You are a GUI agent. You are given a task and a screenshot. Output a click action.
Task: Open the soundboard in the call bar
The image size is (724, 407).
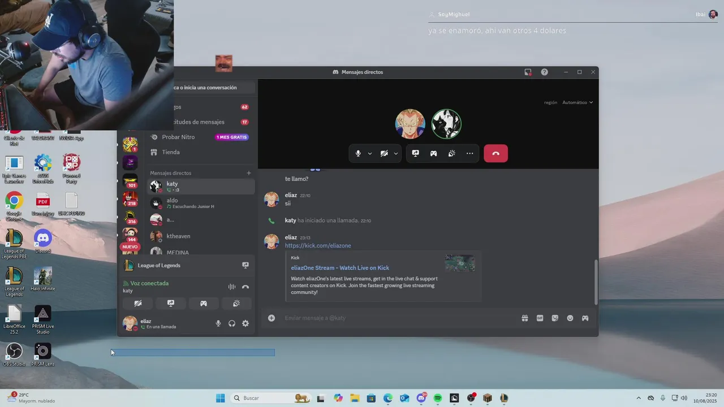451,153
